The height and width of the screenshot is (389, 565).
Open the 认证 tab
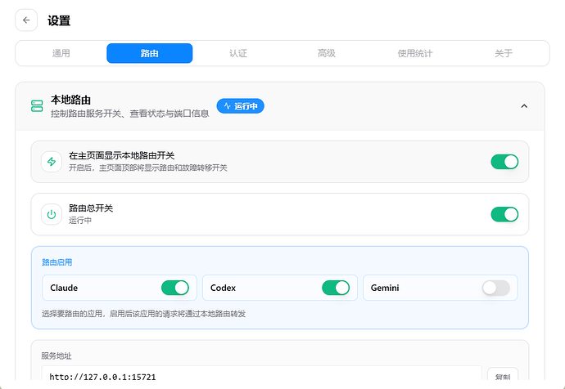pyautogui.click(x=238, y=53)
